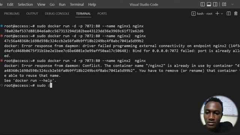This screenshot has width=240, height=135.
Task: Select the Terminal panel tab
Action: (x=83, y=13)
